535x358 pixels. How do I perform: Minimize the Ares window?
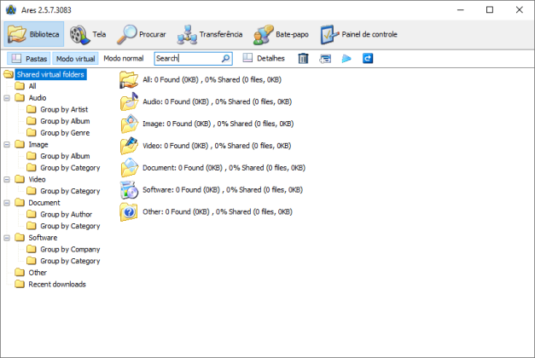[461, 10]
